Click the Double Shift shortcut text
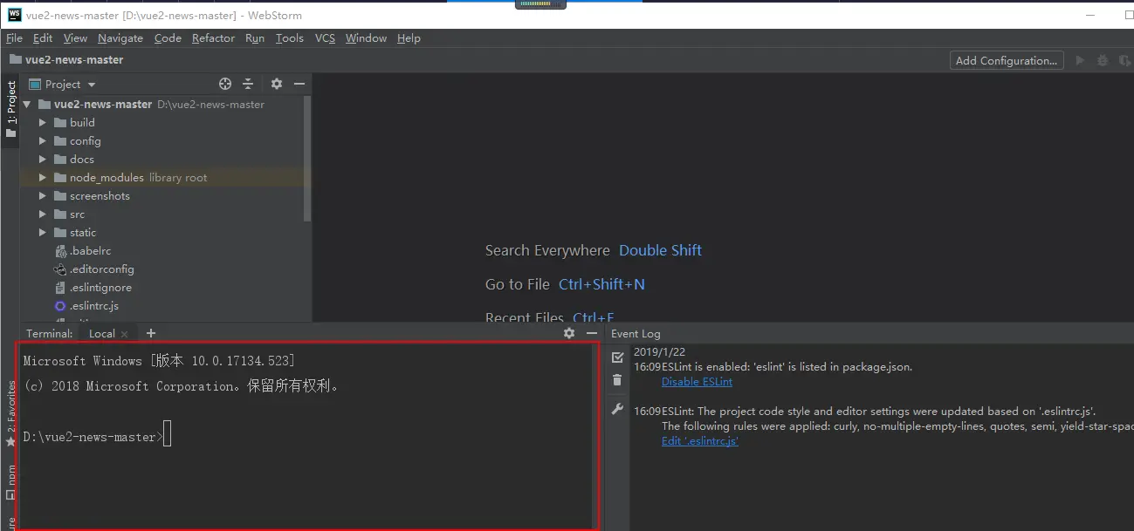 (660, 250)
